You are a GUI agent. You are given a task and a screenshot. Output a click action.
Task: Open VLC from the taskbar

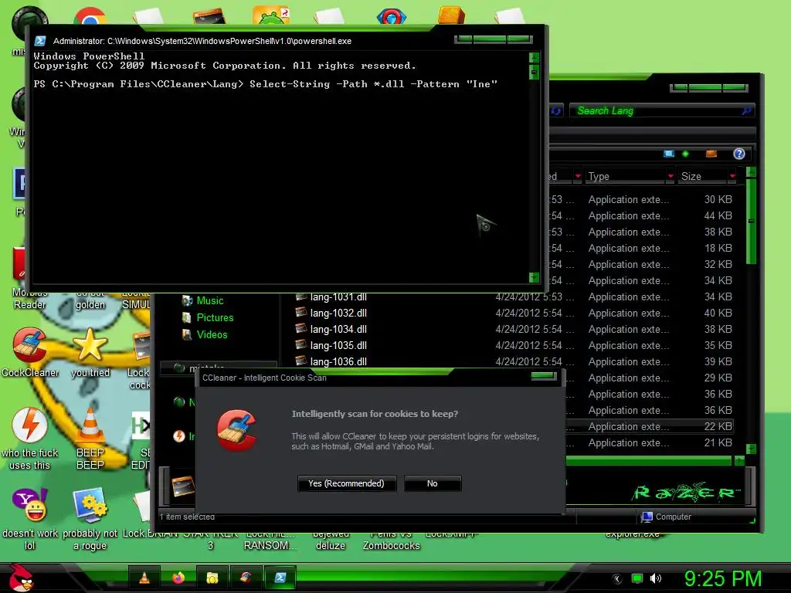[144, 578]
